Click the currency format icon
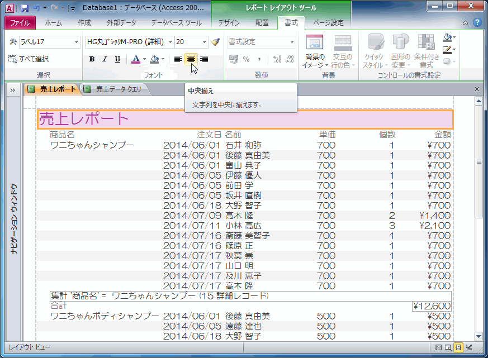 click(x=234, y=59)
